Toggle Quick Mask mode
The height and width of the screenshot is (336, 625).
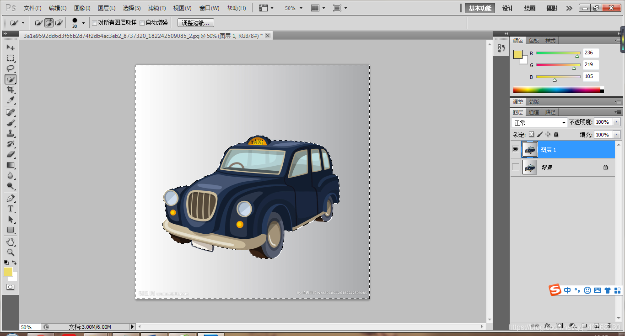click(10, 287)
